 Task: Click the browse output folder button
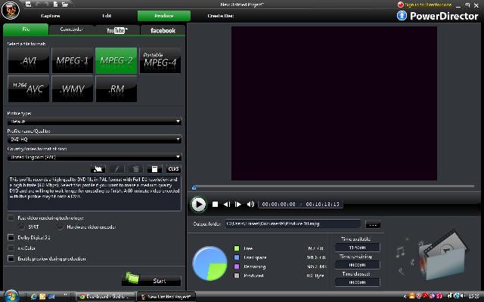click(373, 224)
